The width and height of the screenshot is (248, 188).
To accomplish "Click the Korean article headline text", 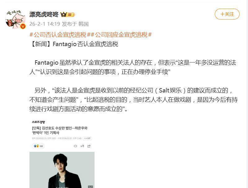I will coord(60,130).
